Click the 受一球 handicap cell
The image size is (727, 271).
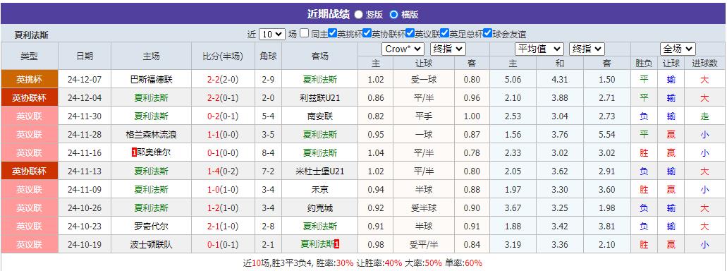(x=424, y=79)
